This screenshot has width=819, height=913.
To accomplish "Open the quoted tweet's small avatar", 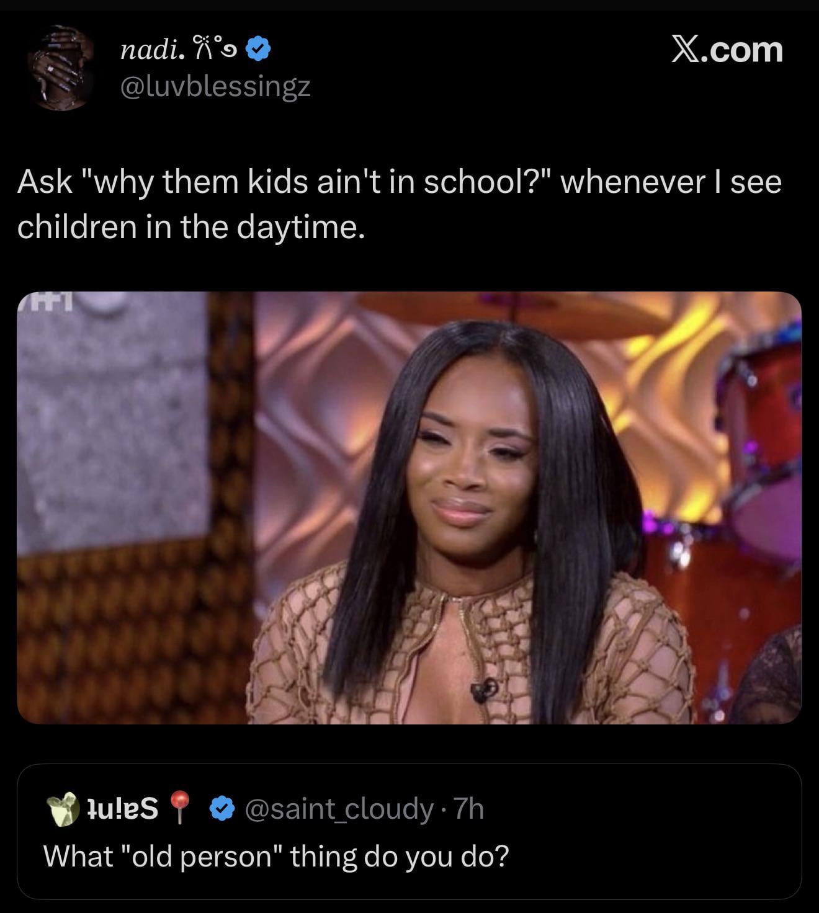I will point(63,809).
